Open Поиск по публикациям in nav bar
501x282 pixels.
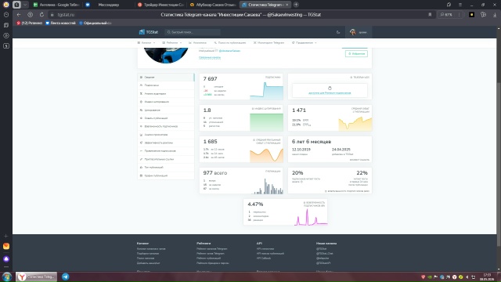pos(230,42)
